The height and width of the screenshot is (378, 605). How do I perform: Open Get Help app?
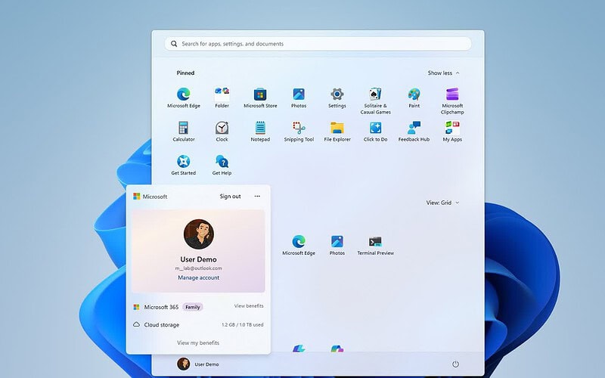click(x=222, y=165)
